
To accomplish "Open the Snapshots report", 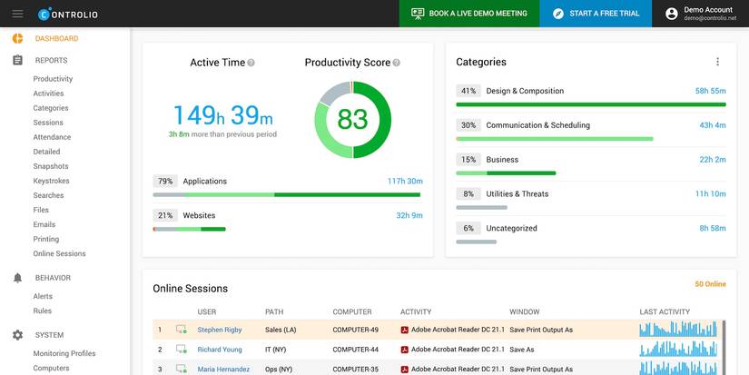I will click(x=51, y=166).
